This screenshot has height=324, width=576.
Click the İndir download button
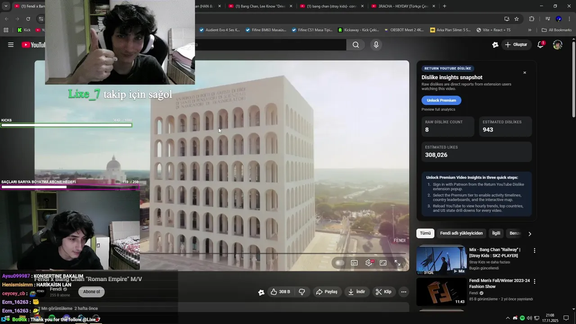click(356, 292)
